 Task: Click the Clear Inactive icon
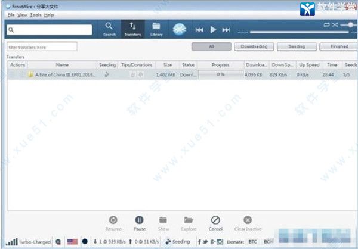click(248, 223)
